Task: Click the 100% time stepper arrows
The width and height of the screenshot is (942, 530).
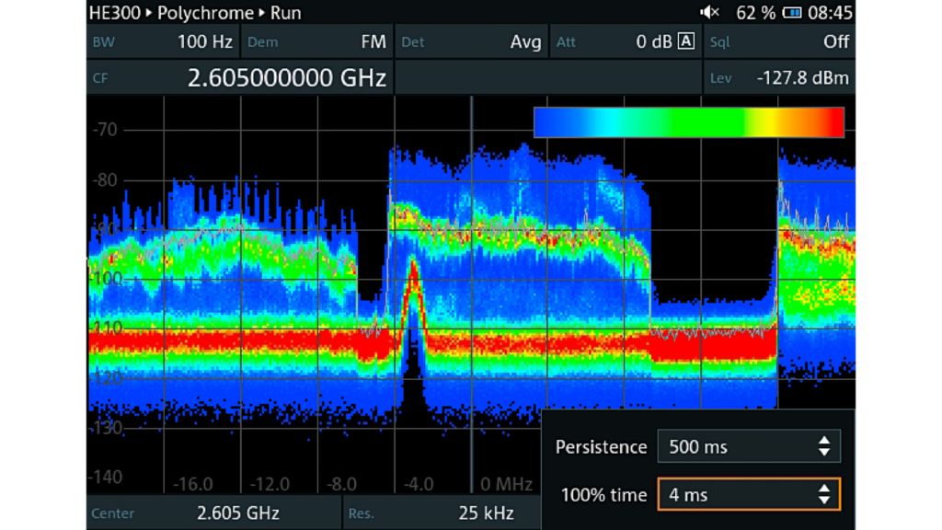Action: (x=823, y=495)
